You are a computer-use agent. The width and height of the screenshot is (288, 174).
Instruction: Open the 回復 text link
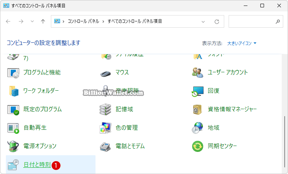click(x=214, y=91)
